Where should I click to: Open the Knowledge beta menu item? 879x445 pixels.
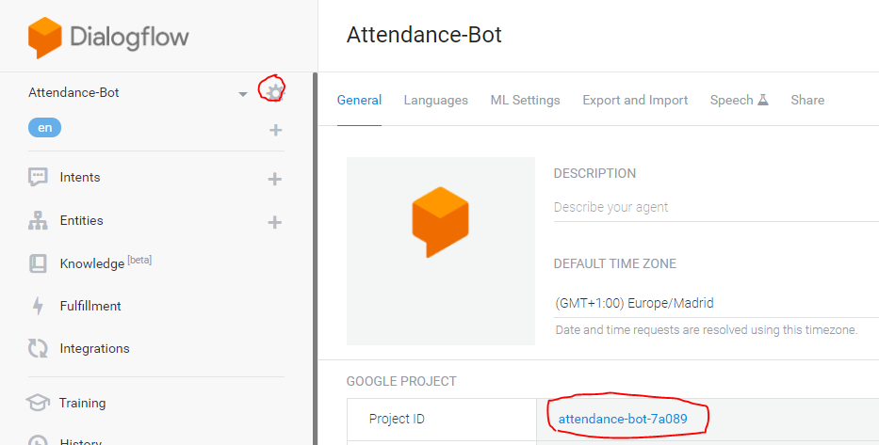click(106, 262)
